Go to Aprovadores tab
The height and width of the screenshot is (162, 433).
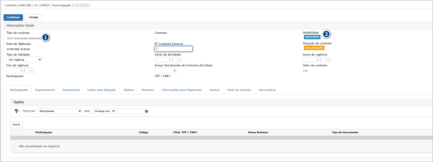coord(267,90)
